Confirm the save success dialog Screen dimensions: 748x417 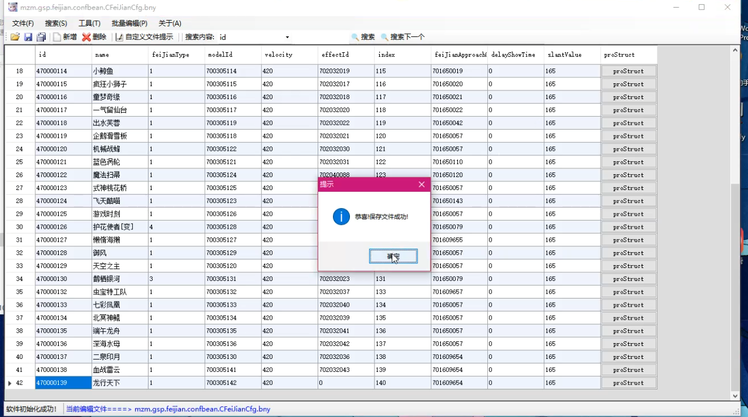coord(393,256)
